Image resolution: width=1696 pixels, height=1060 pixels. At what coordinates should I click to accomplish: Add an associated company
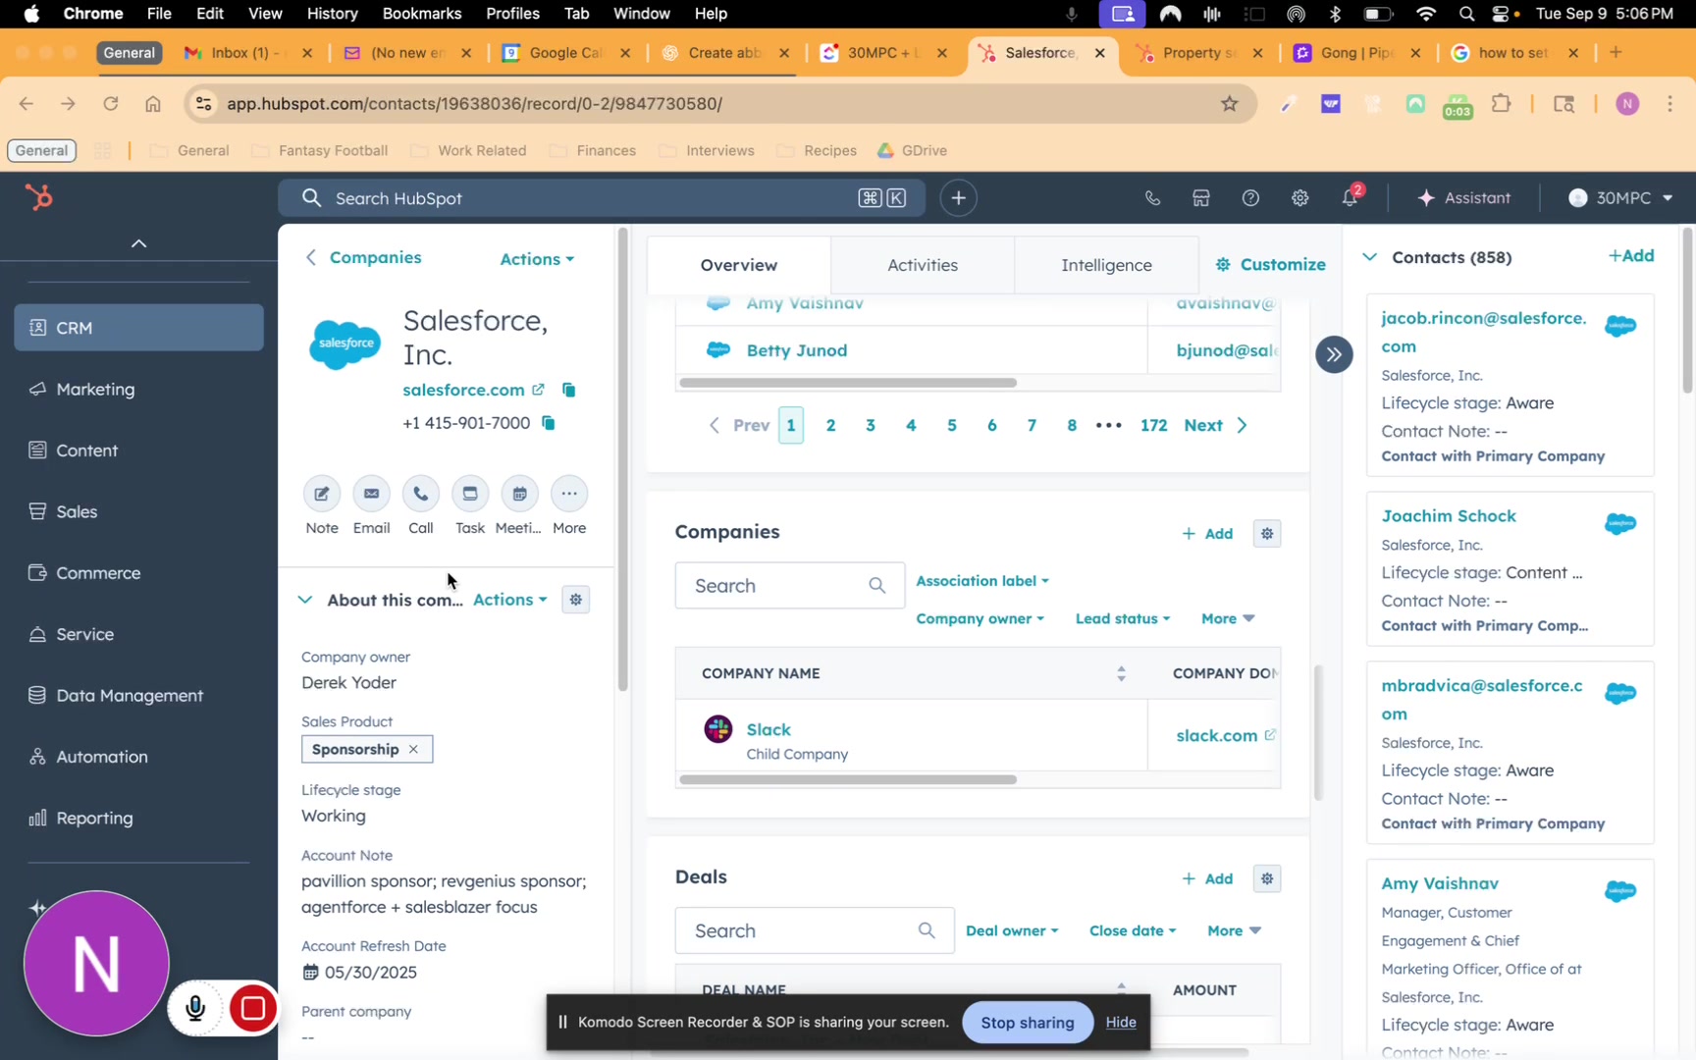[1207, 534]
